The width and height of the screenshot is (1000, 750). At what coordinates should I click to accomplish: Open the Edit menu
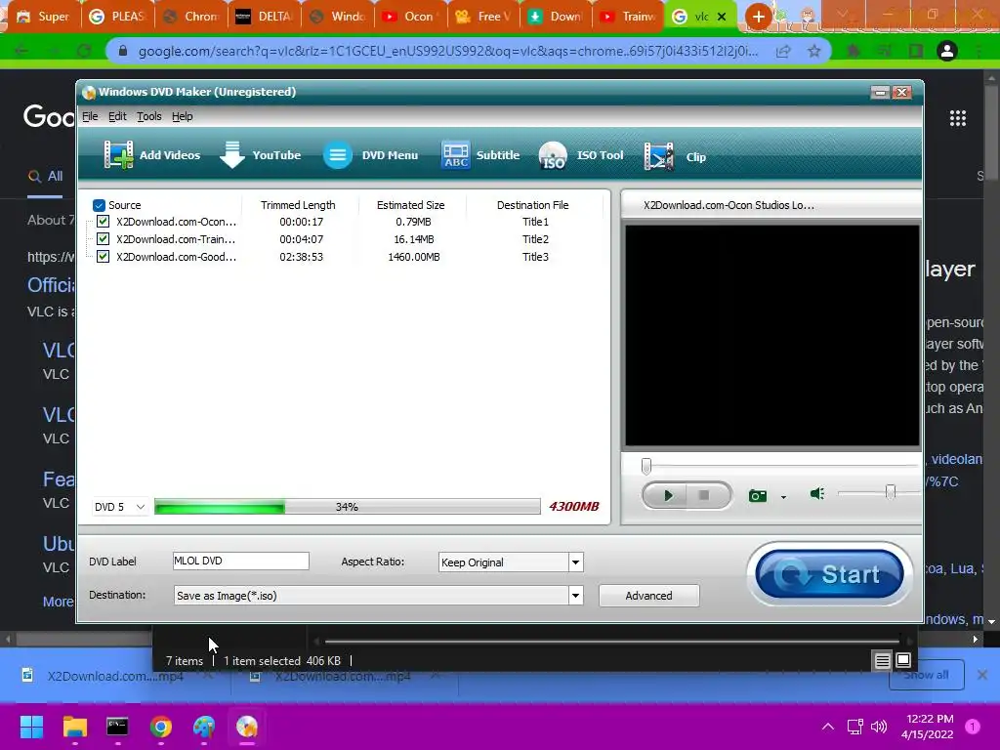pyautogui.click(x=117, y=116)
